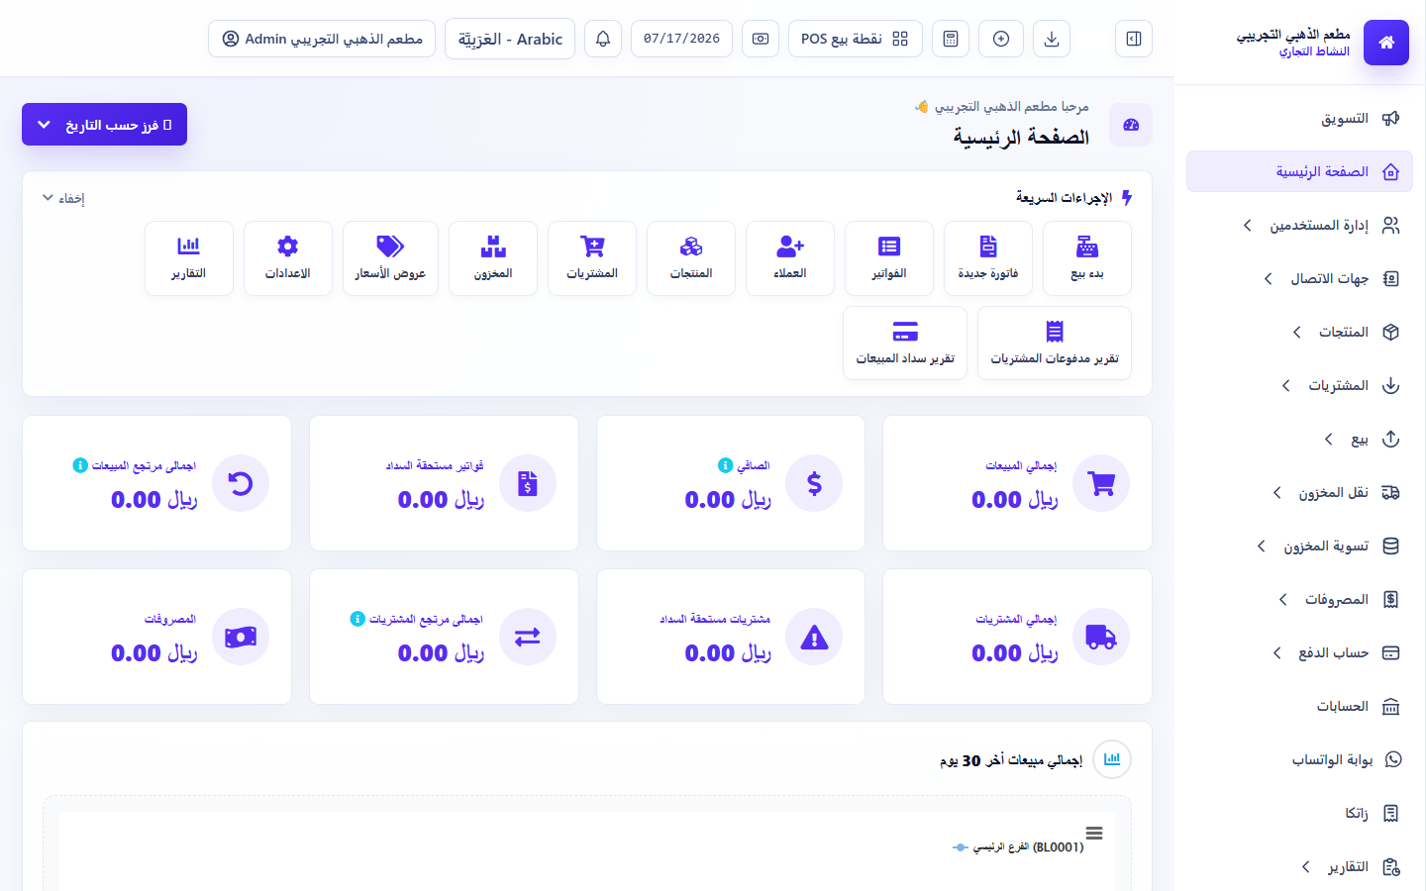Open التسويق in the sidebar

click(1299, 119)
